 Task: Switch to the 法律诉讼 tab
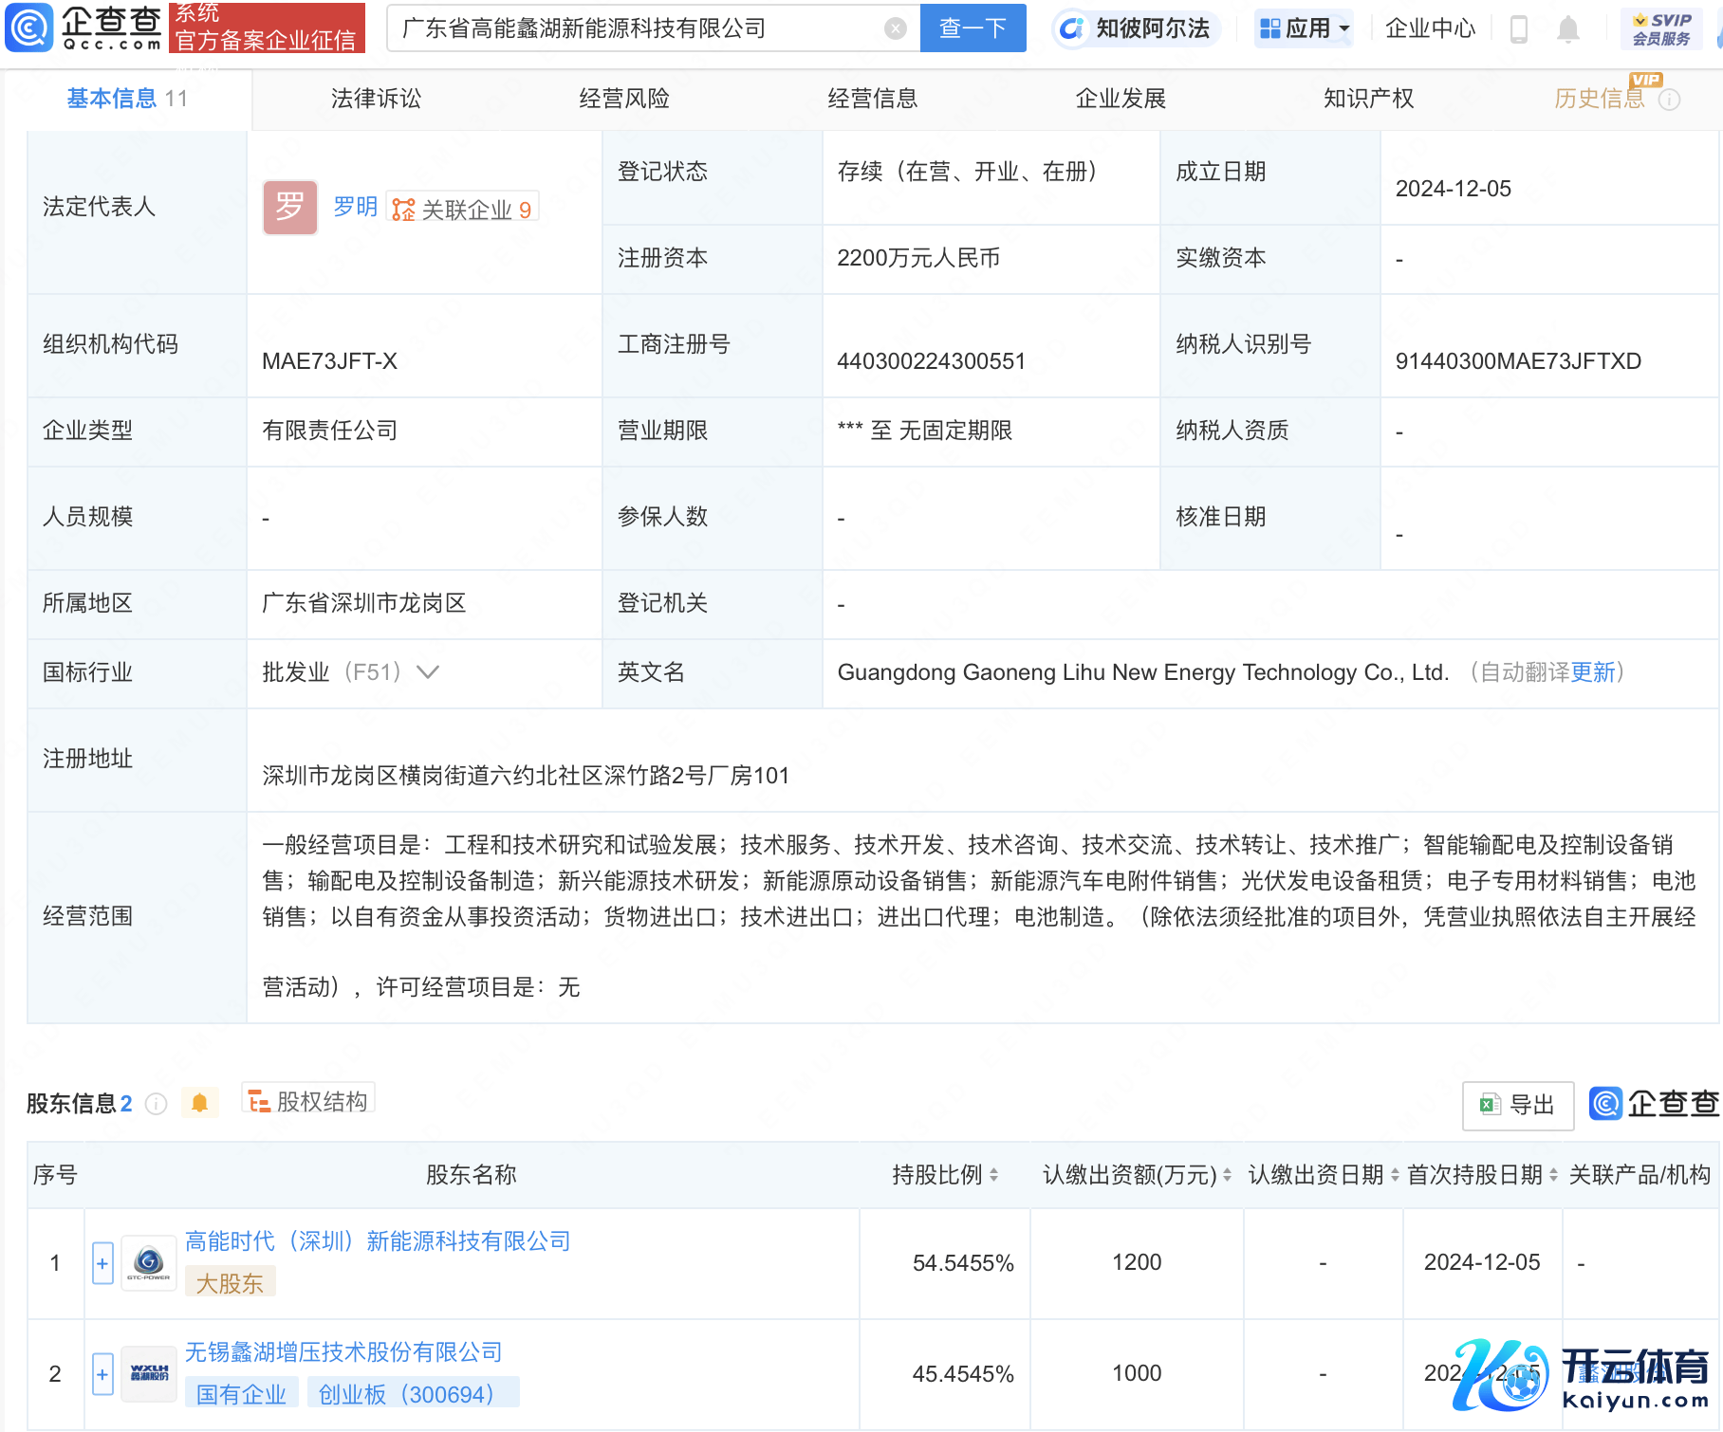coord(376,99)
